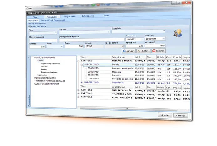Collapse the Forma de Captura section
217x146 pixels.
[x=29, y=26]
